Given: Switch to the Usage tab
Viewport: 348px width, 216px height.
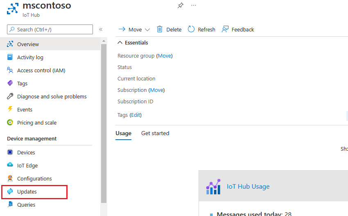Looking at the screenshot, I should click(123, 133).
